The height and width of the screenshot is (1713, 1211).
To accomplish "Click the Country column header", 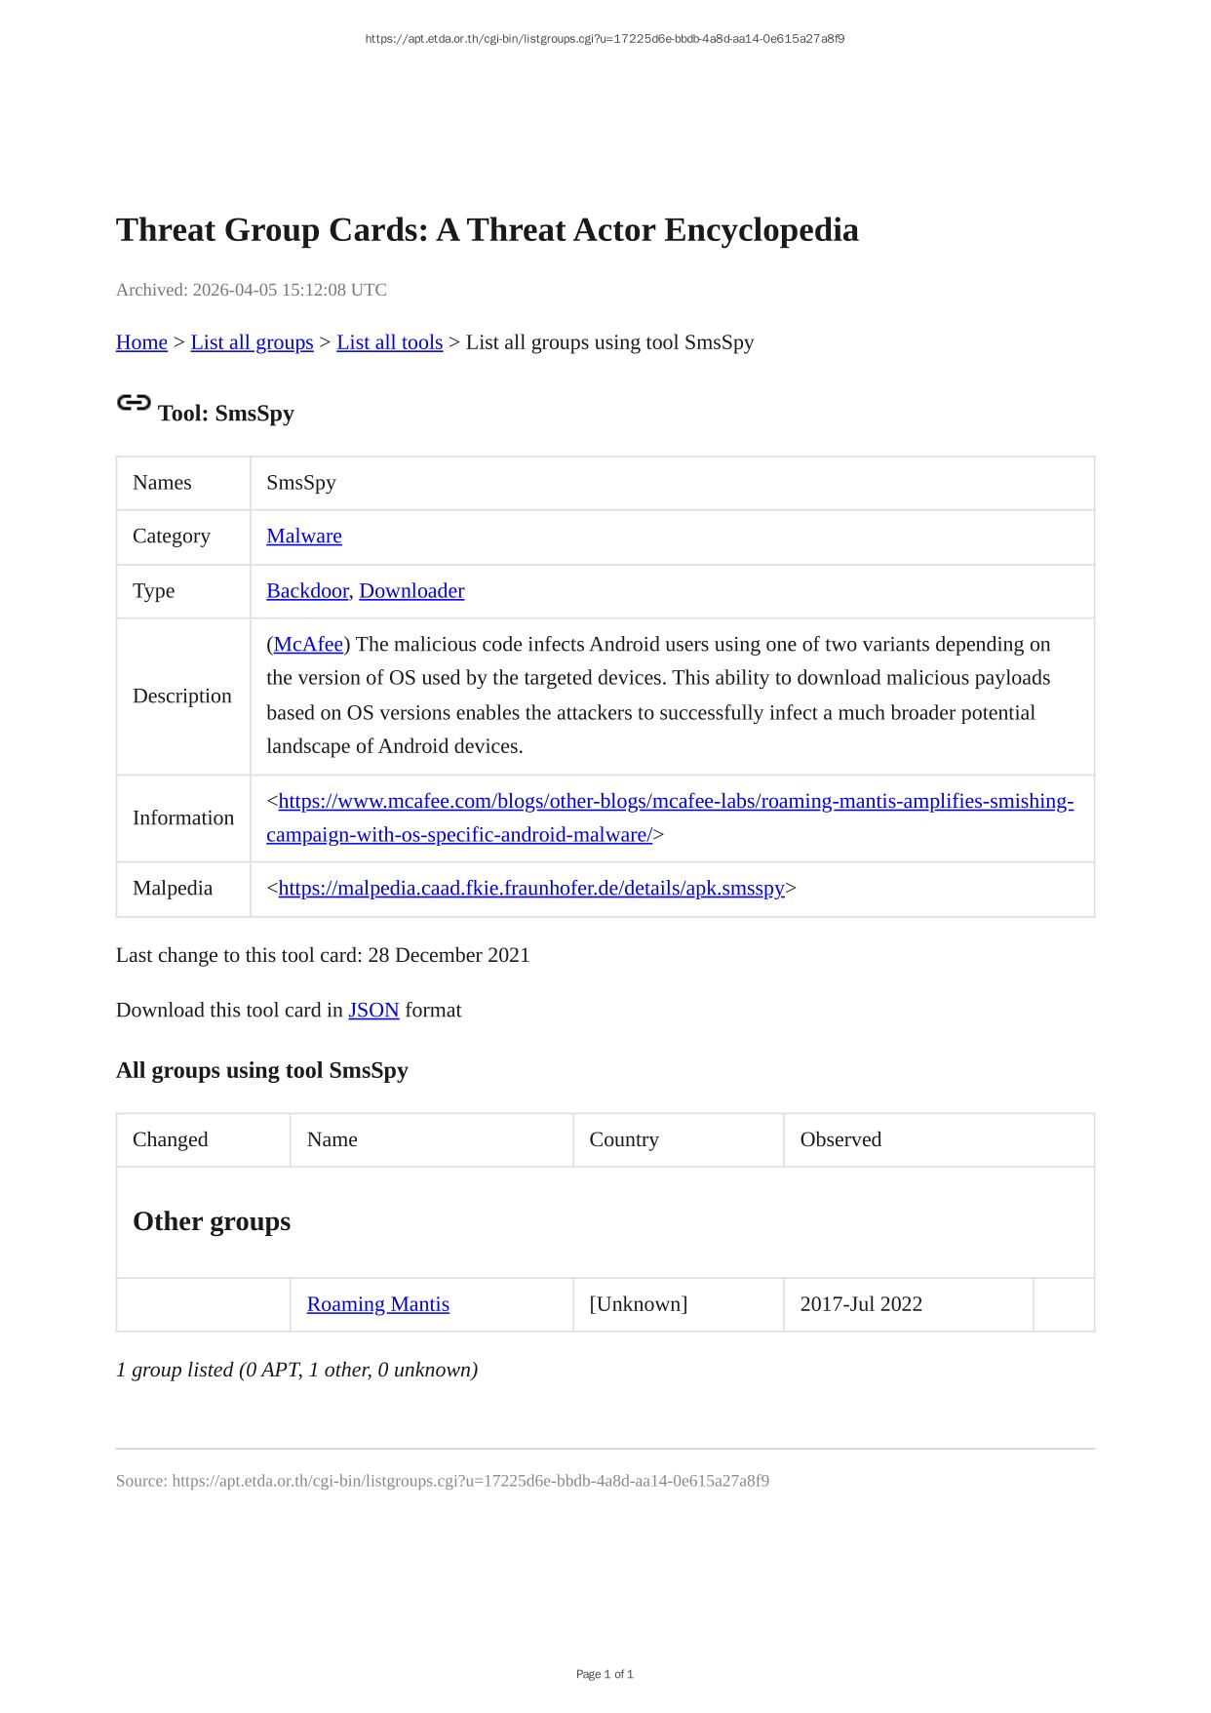I will (624, 1140).
